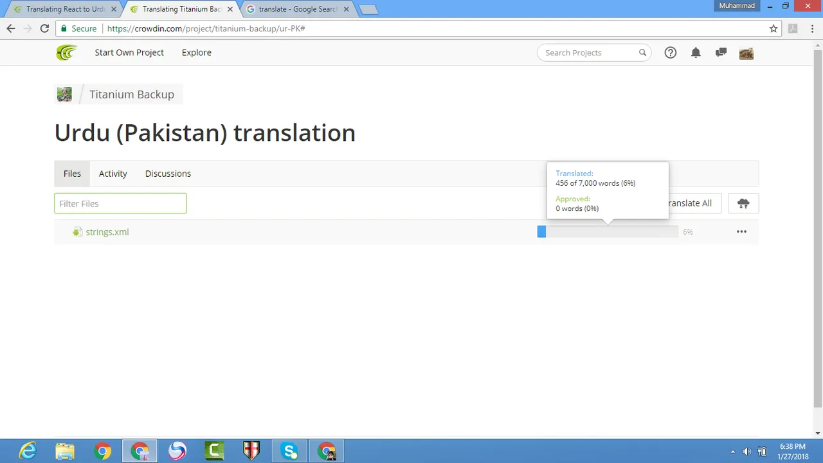The width and height of the screenshot is (823, 463).
Task: Click the Titanium Backup project thumbnail
Action: [x=64, y=95]
